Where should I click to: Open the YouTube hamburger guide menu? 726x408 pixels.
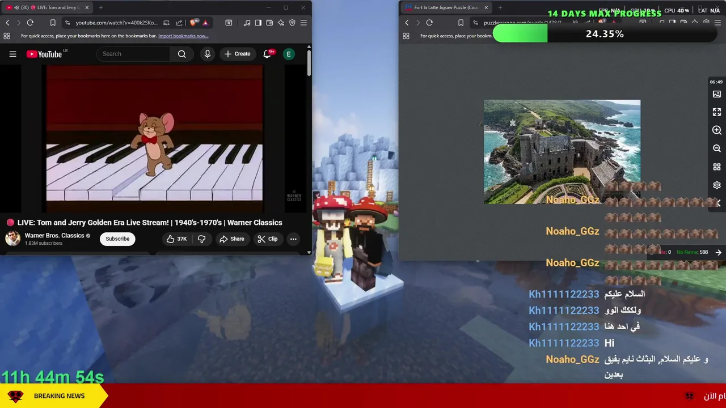click(x=12, y=54)
